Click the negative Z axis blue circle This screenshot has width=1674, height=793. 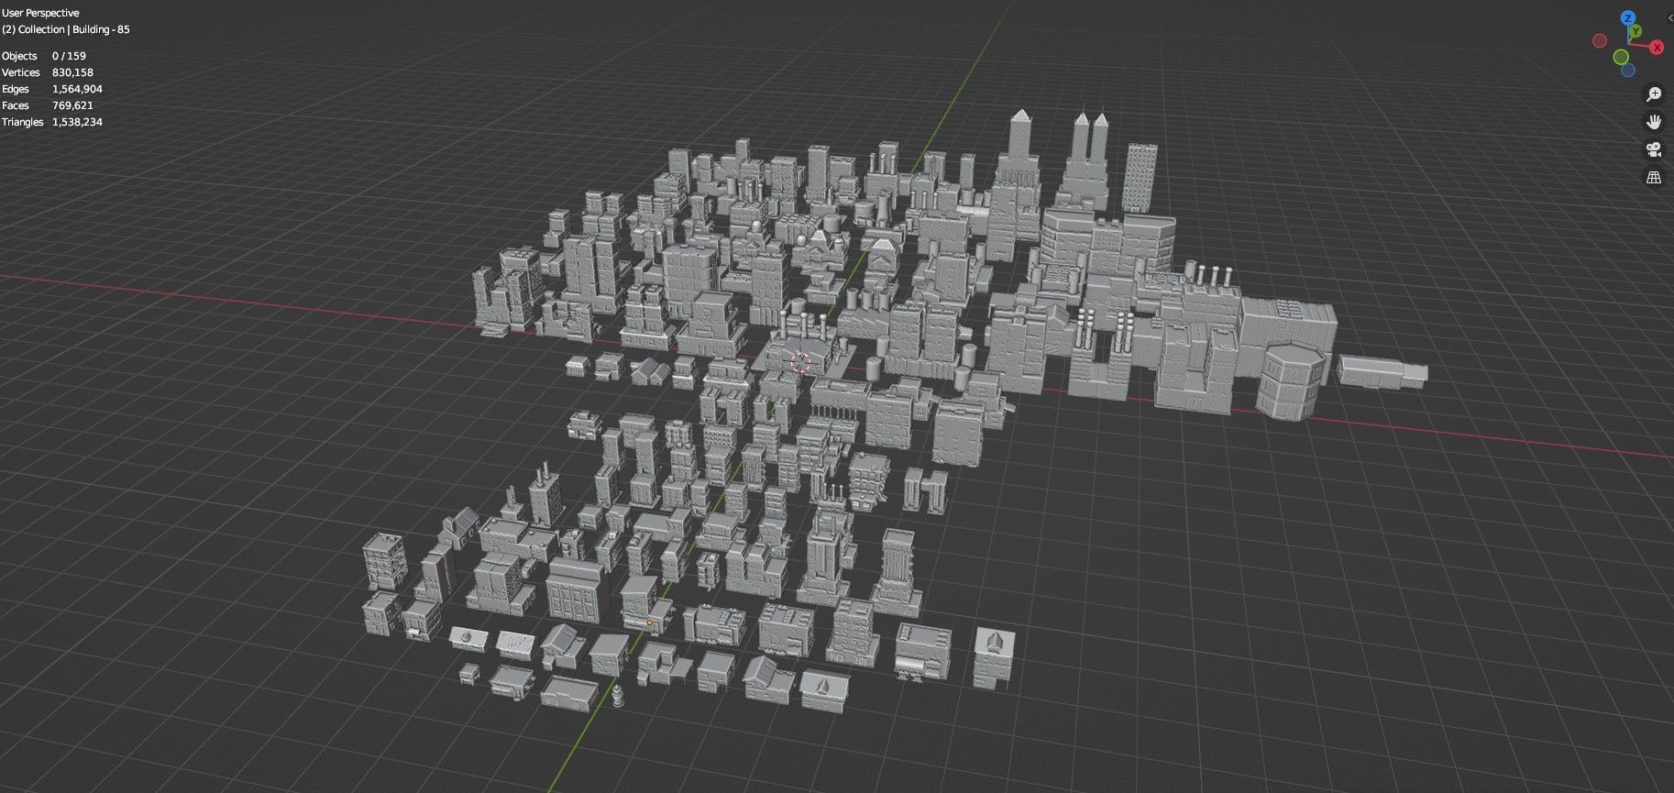tap(1628, 70)
